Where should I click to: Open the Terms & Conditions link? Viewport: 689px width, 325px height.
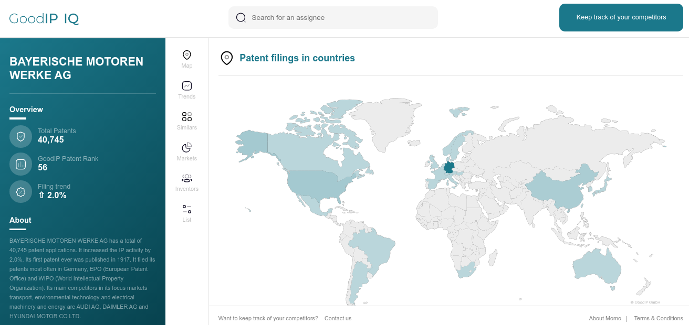(659, 318)
